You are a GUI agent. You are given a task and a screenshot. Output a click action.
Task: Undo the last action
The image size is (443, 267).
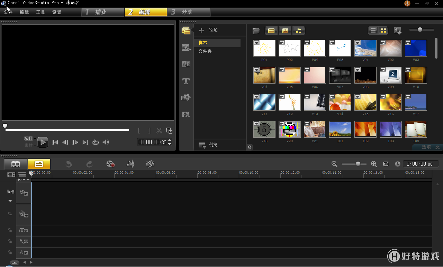(x=69, y=164)
